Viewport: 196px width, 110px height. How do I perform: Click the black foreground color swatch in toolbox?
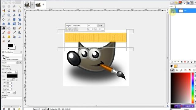10,46
